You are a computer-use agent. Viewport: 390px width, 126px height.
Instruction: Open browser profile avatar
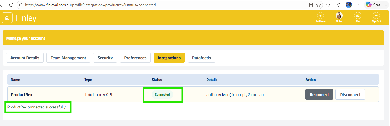pos(349,5)
